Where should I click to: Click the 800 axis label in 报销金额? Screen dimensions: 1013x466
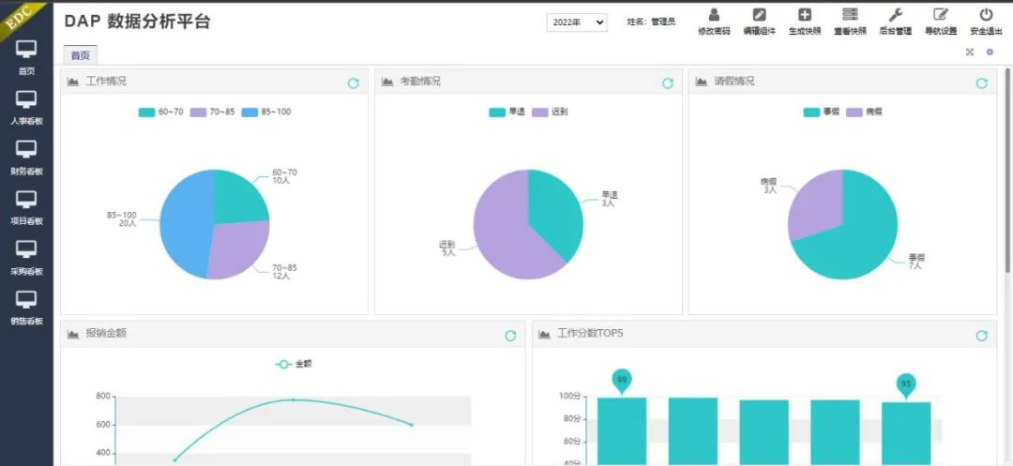[x=103, y=397]
